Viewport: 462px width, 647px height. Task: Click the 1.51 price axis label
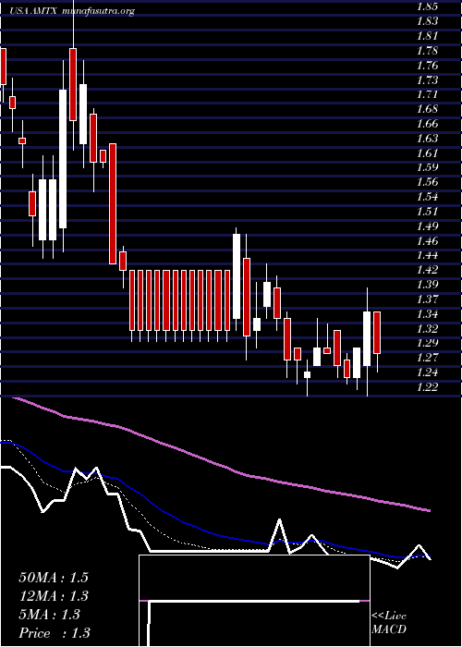427,212
